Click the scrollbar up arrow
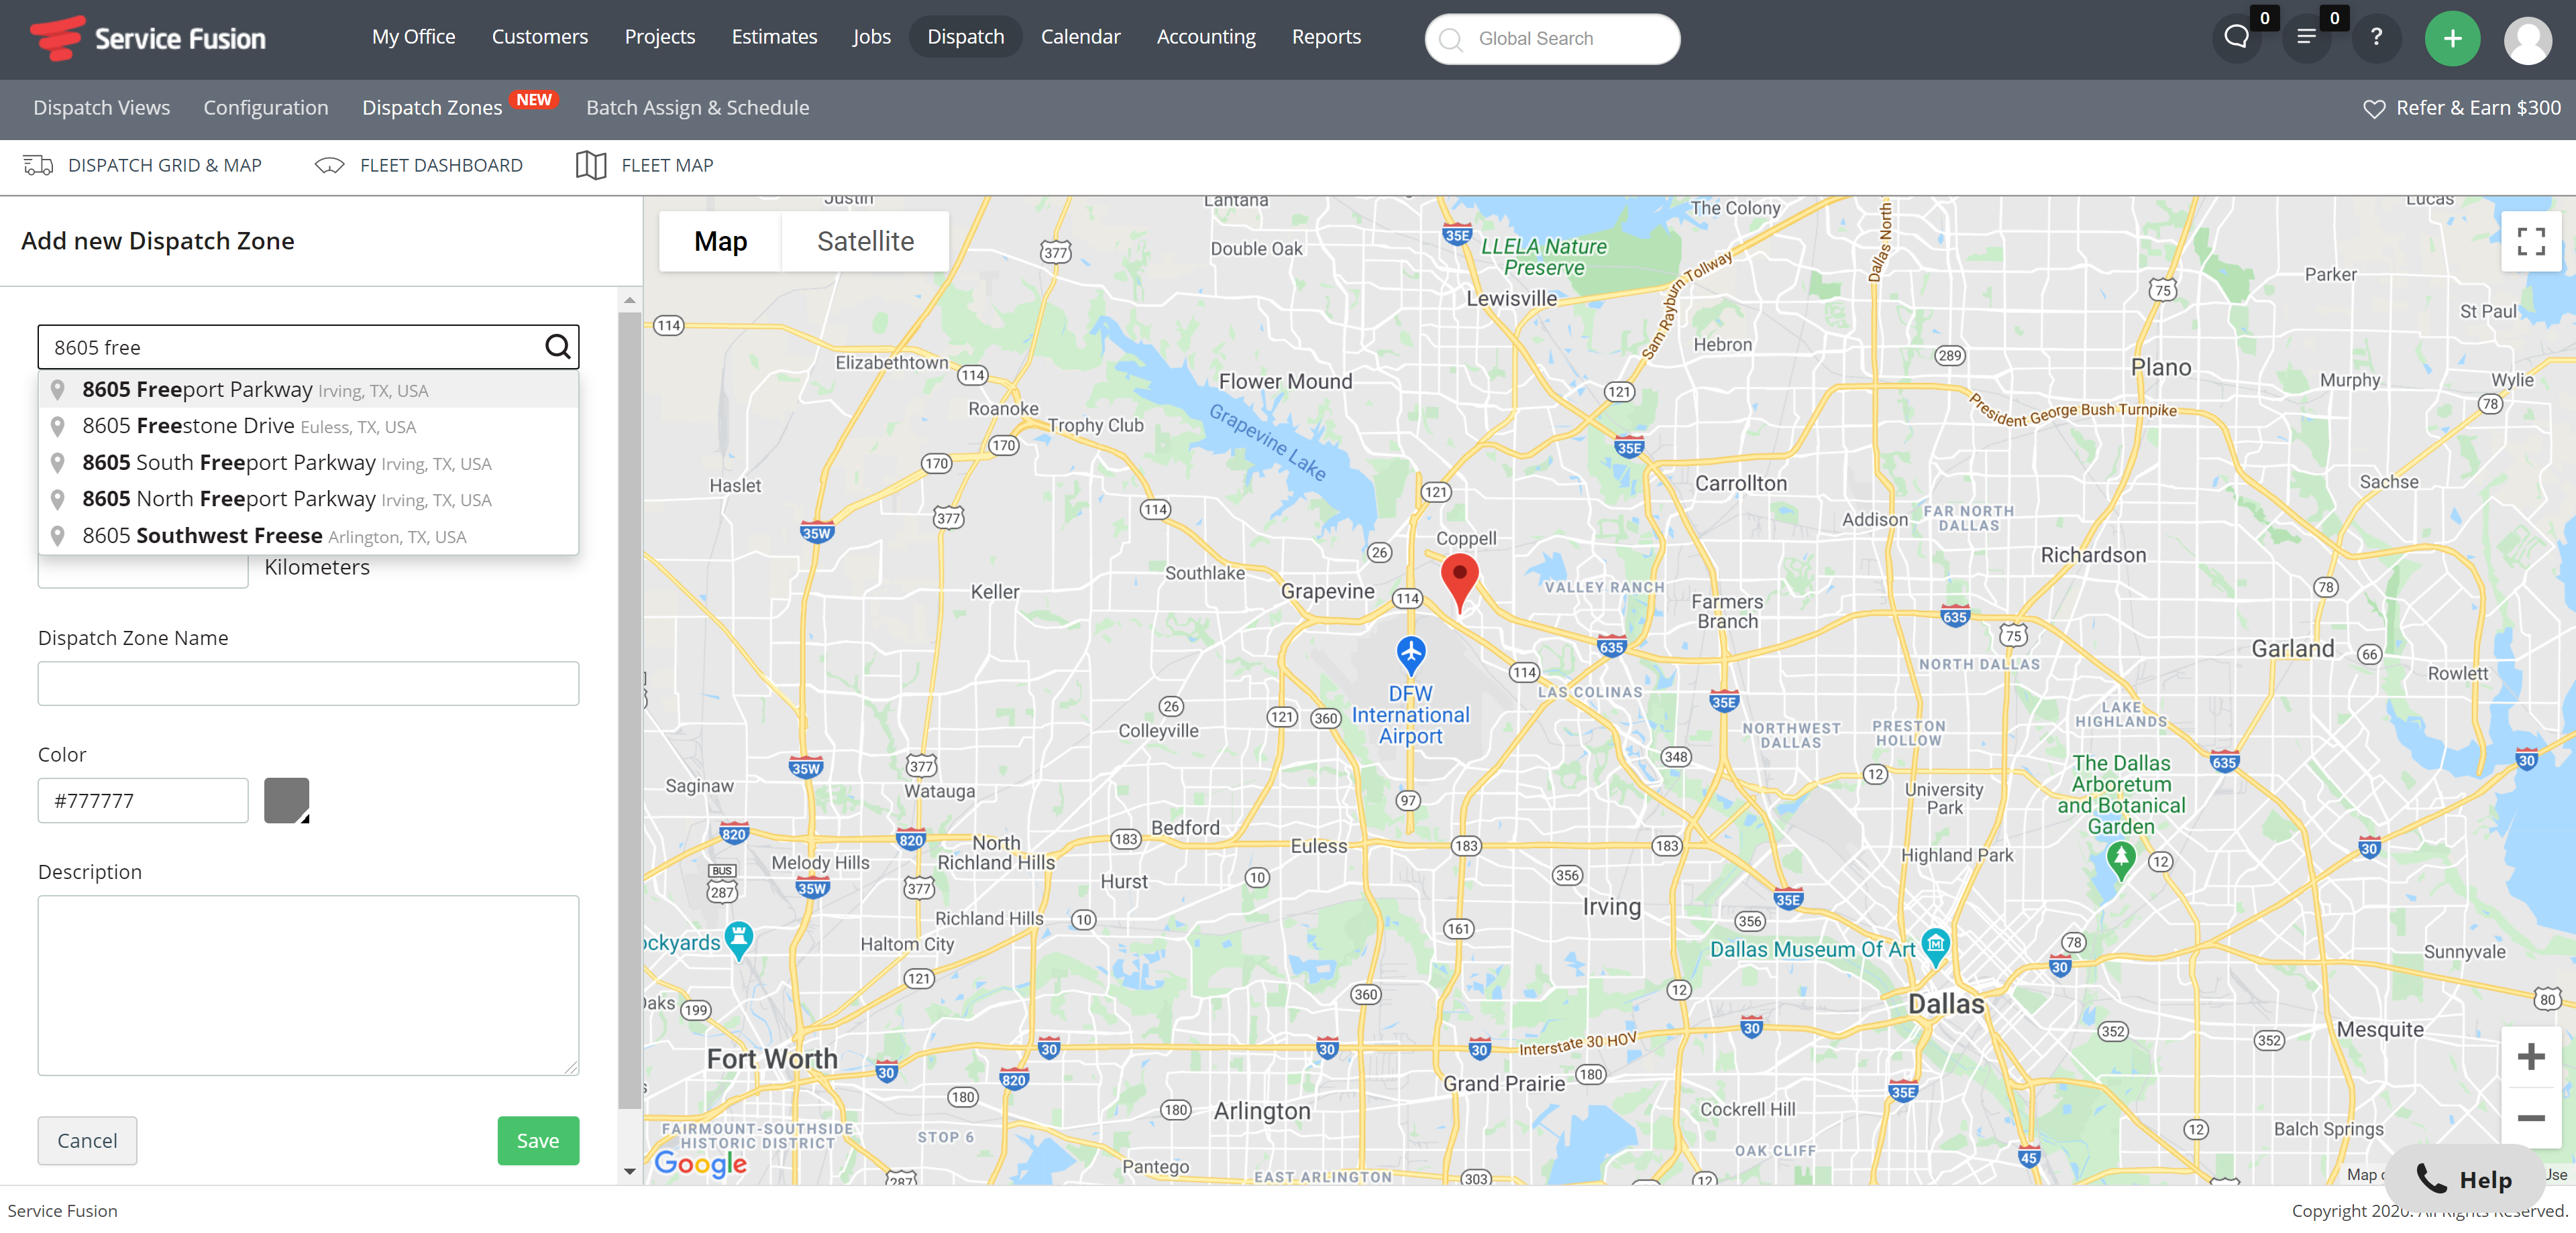 click(x=629, y=300)
